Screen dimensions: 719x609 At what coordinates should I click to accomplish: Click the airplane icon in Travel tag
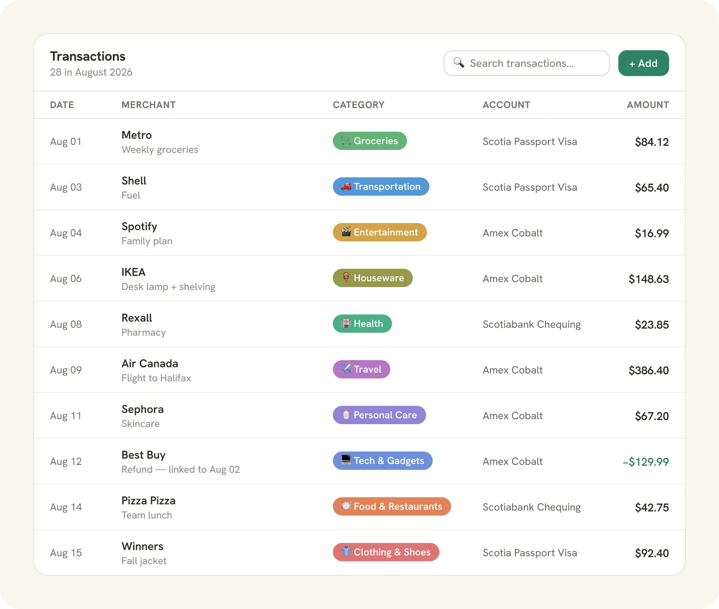346,369
